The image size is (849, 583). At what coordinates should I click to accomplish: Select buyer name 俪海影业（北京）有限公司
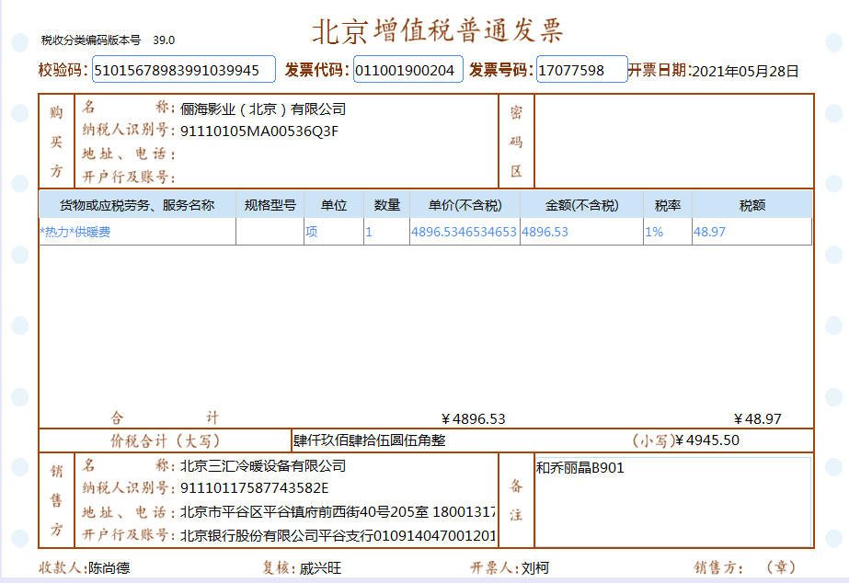pos(262,109)
